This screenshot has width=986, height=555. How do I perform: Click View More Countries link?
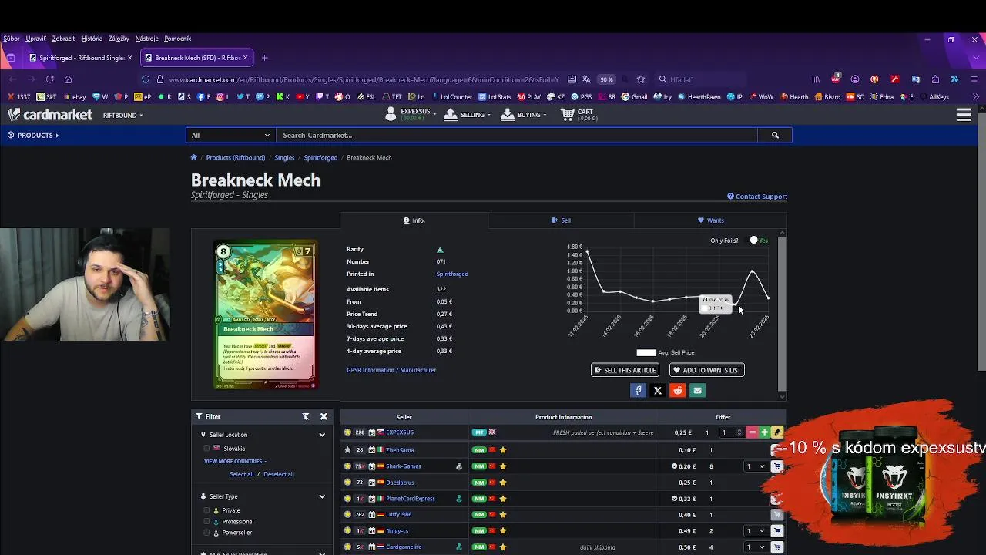pyautogui.click(x=235, y=461)
